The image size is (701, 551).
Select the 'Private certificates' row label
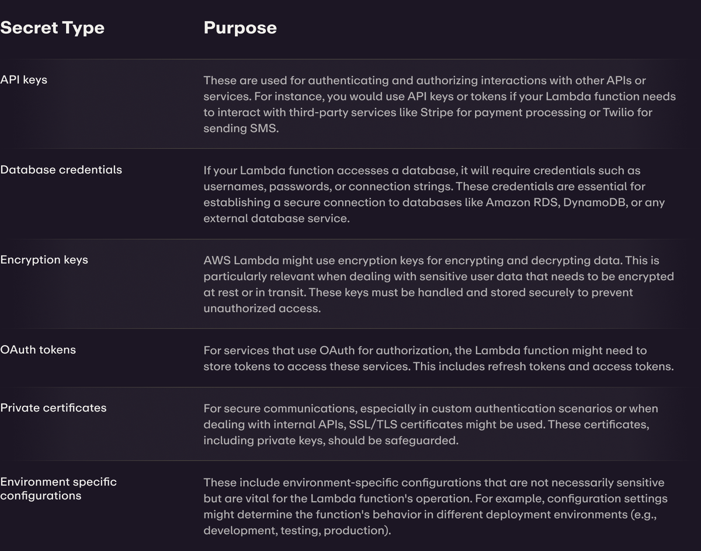point(54,408)
